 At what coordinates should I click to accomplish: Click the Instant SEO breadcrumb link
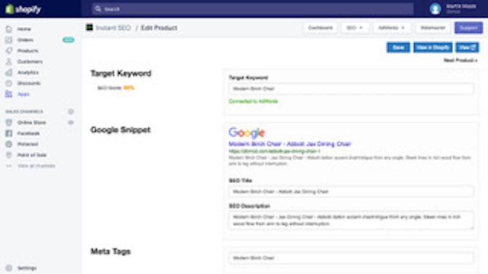tap(113, 27)
